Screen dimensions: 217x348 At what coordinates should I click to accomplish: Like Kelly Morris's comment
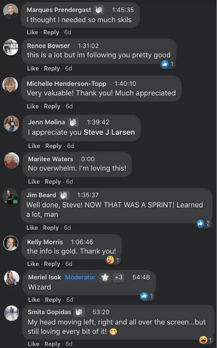33,264
